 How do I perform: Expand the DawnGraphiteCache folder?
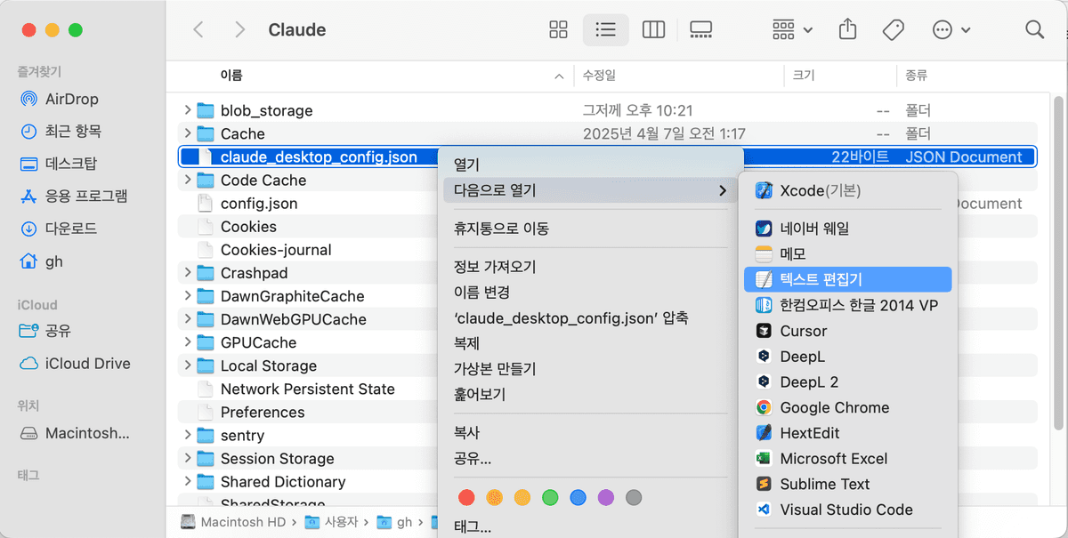tap(187, 295)
